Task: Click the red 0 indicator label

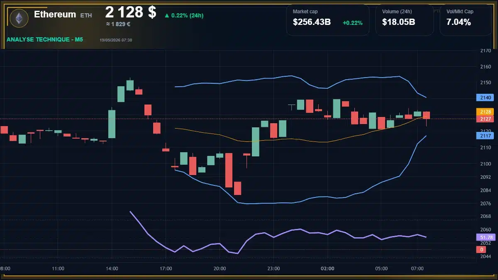Action: pos(481,249)
